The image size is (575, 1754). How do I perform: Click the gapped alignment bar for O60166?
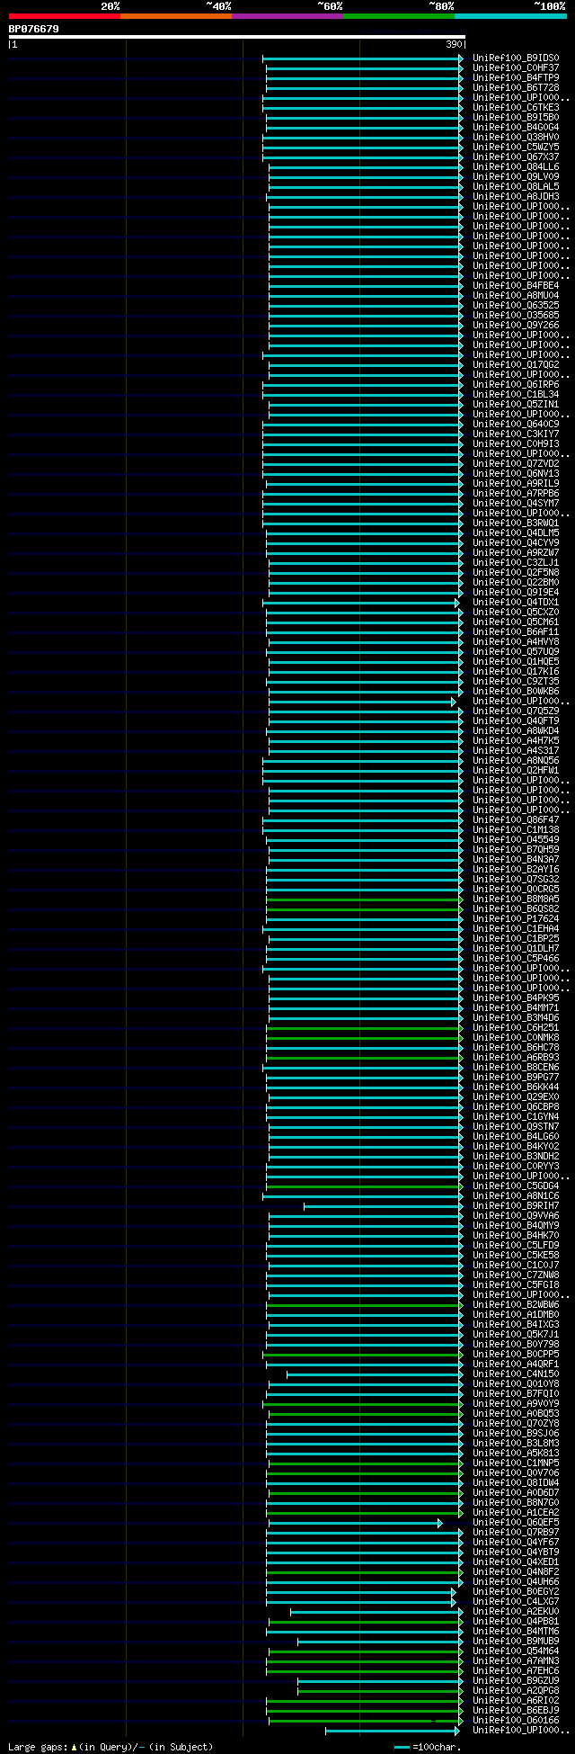click(367, 1720)
